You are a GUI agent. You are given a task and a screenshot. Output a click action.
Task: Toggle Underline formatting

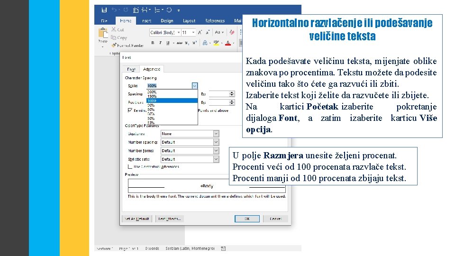(168, 43)
